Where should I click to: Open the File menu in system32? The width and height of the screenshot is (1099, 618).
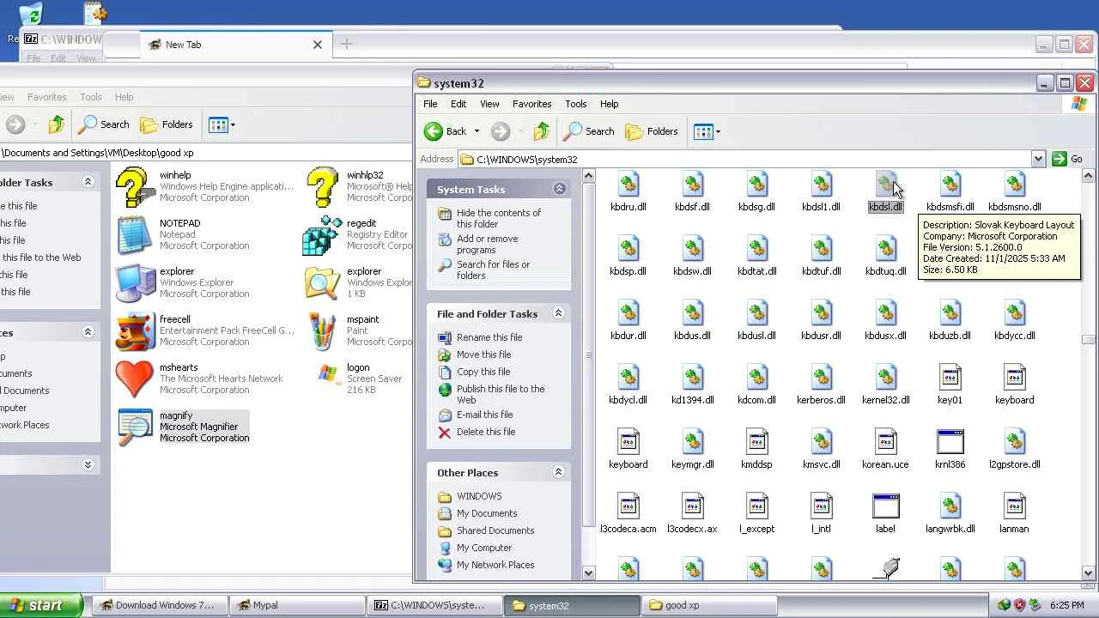point(430,104)
